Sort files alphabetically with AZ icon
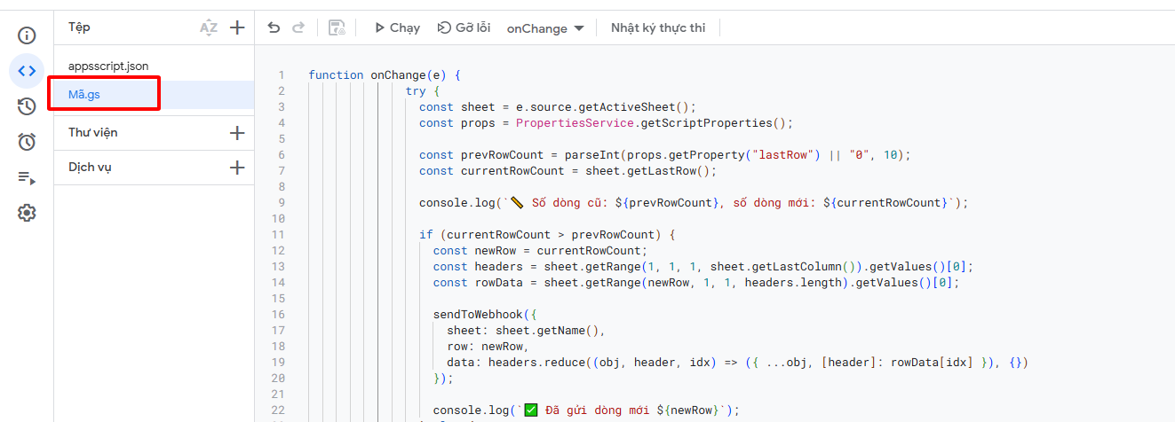The image size is (1175, 422). [x=209, y=27]
